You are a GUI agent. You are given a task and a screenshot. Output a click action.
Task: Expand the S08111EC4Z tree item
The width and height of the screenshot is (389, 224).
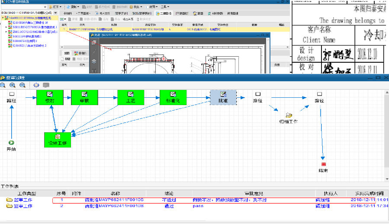pyautogui.click(x=6, y=27)
